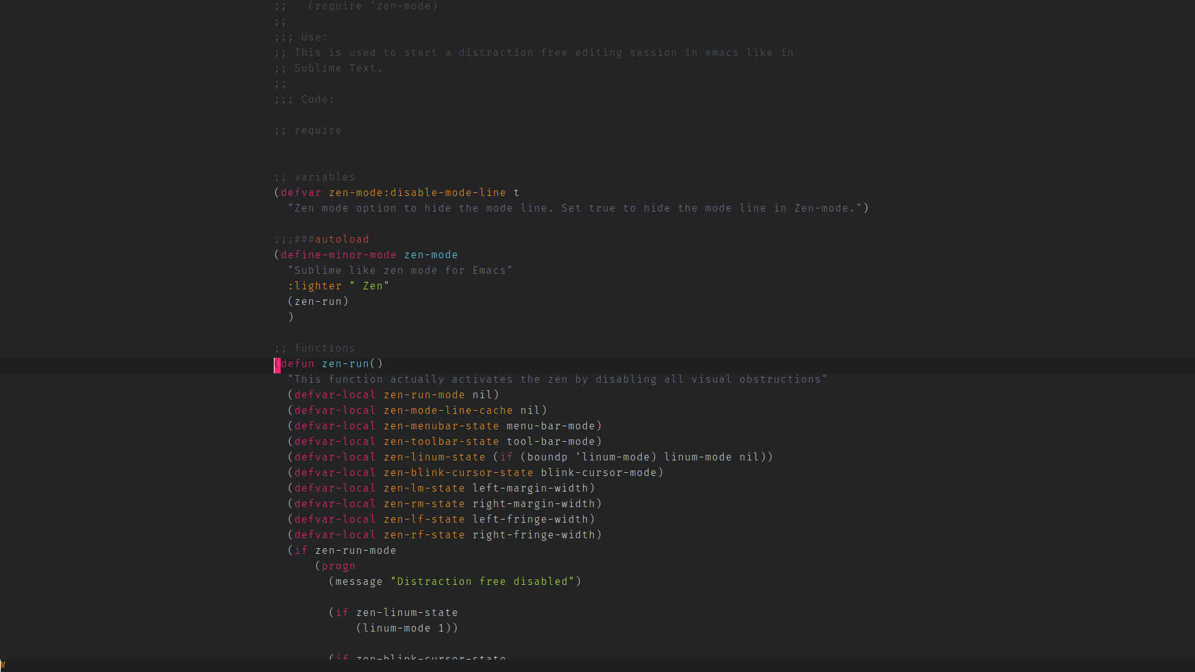Click the (linum-mode 1) expression
Image resolution: width=1195 pixels, height=672 pixels.
[x=406, y=628]
